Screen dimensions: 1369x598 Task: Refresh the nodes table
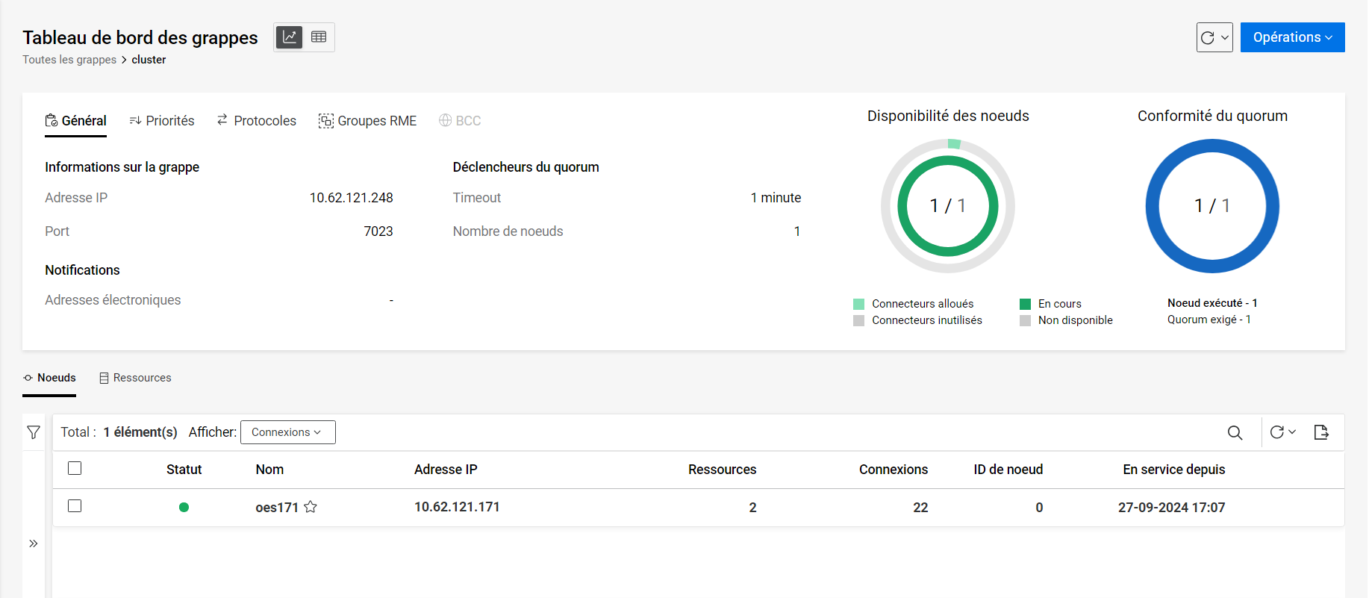click(1277, 432)
